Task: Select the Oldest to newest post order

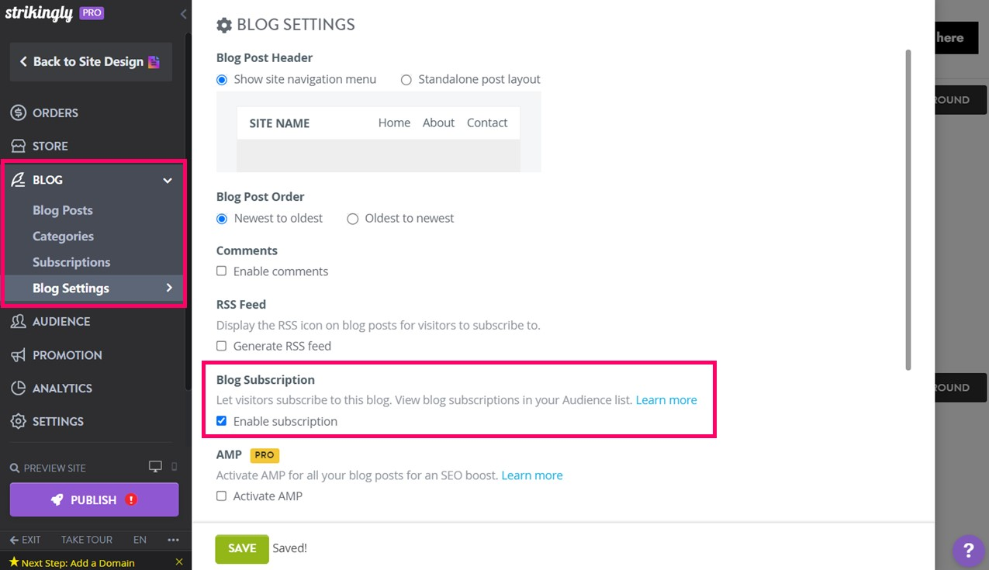Action: click(x=353, y=219)
